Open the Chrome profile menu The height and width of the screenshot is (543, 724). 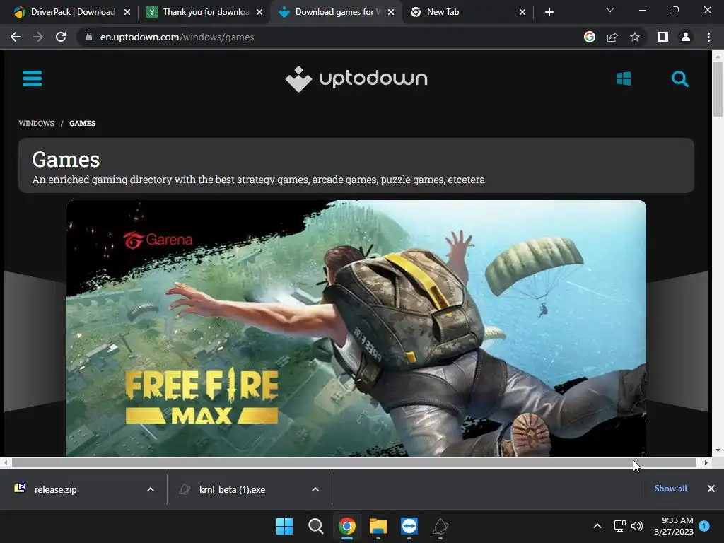coord(686,37)
